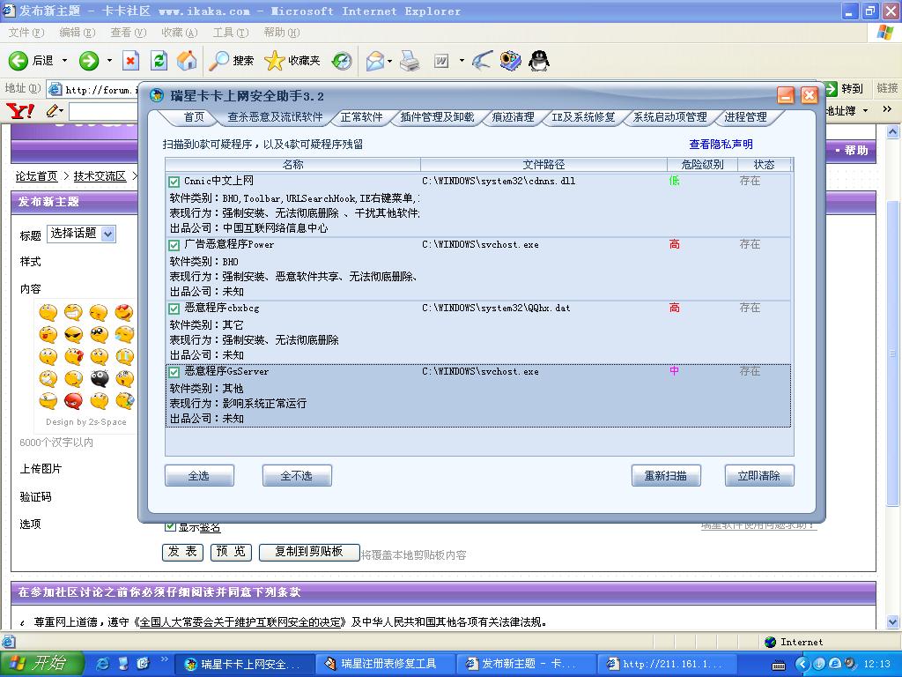Viewport: 902px width, 677px height.
Task: Expand the 地址簿 dropdown arrow
Action: point(865,110)
